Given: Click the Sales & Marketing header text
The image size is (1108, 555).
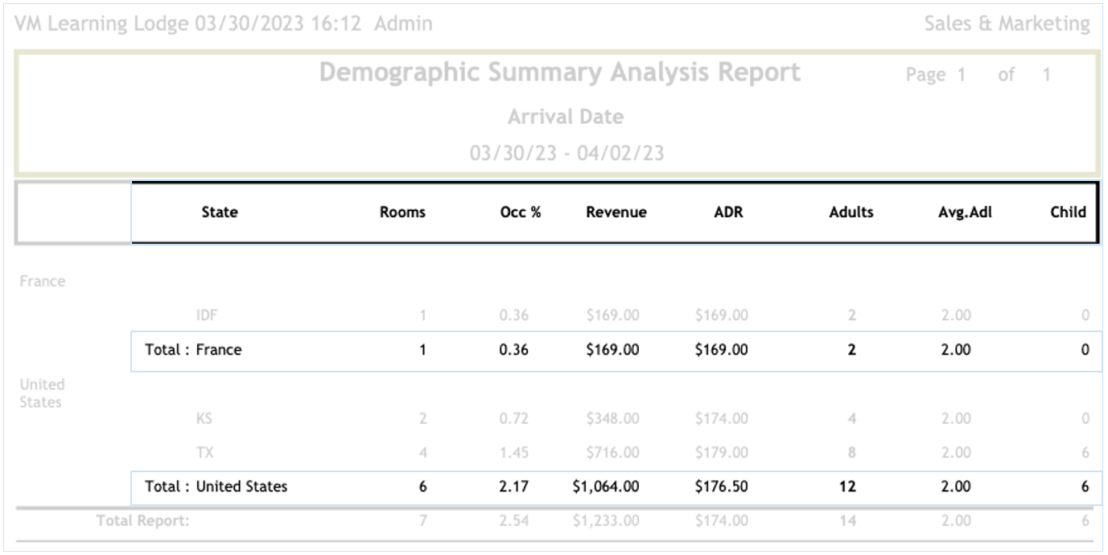Looking at the screenshot, I should 1007,24.
